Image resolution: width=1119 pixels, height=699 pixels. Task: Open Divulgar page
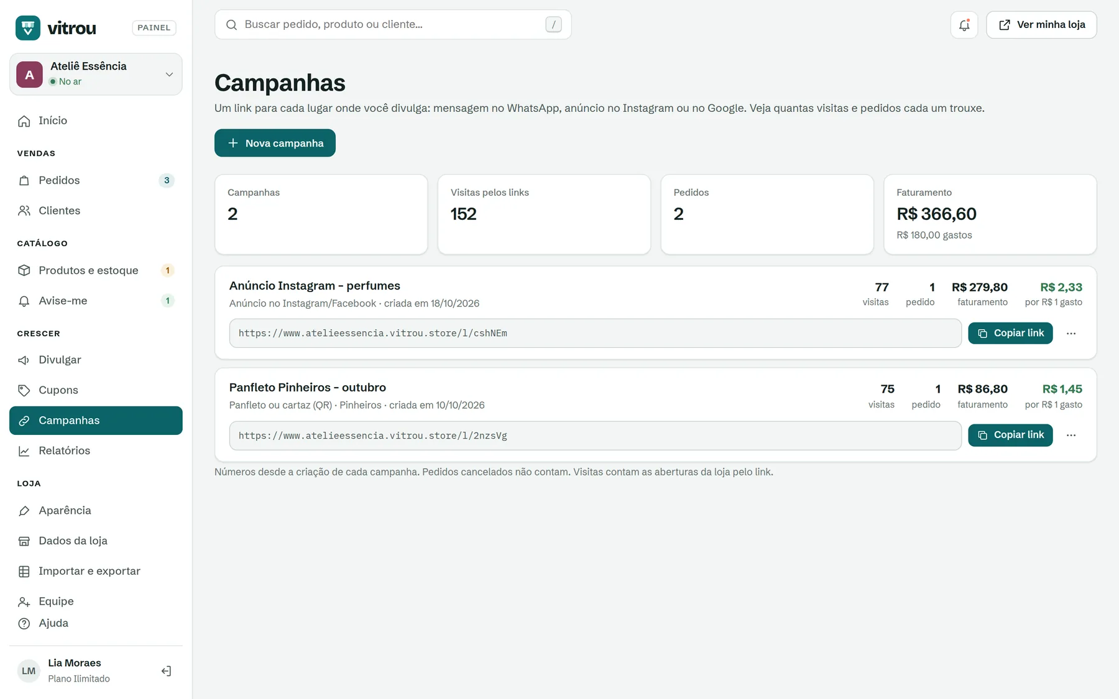pos(96,360)
